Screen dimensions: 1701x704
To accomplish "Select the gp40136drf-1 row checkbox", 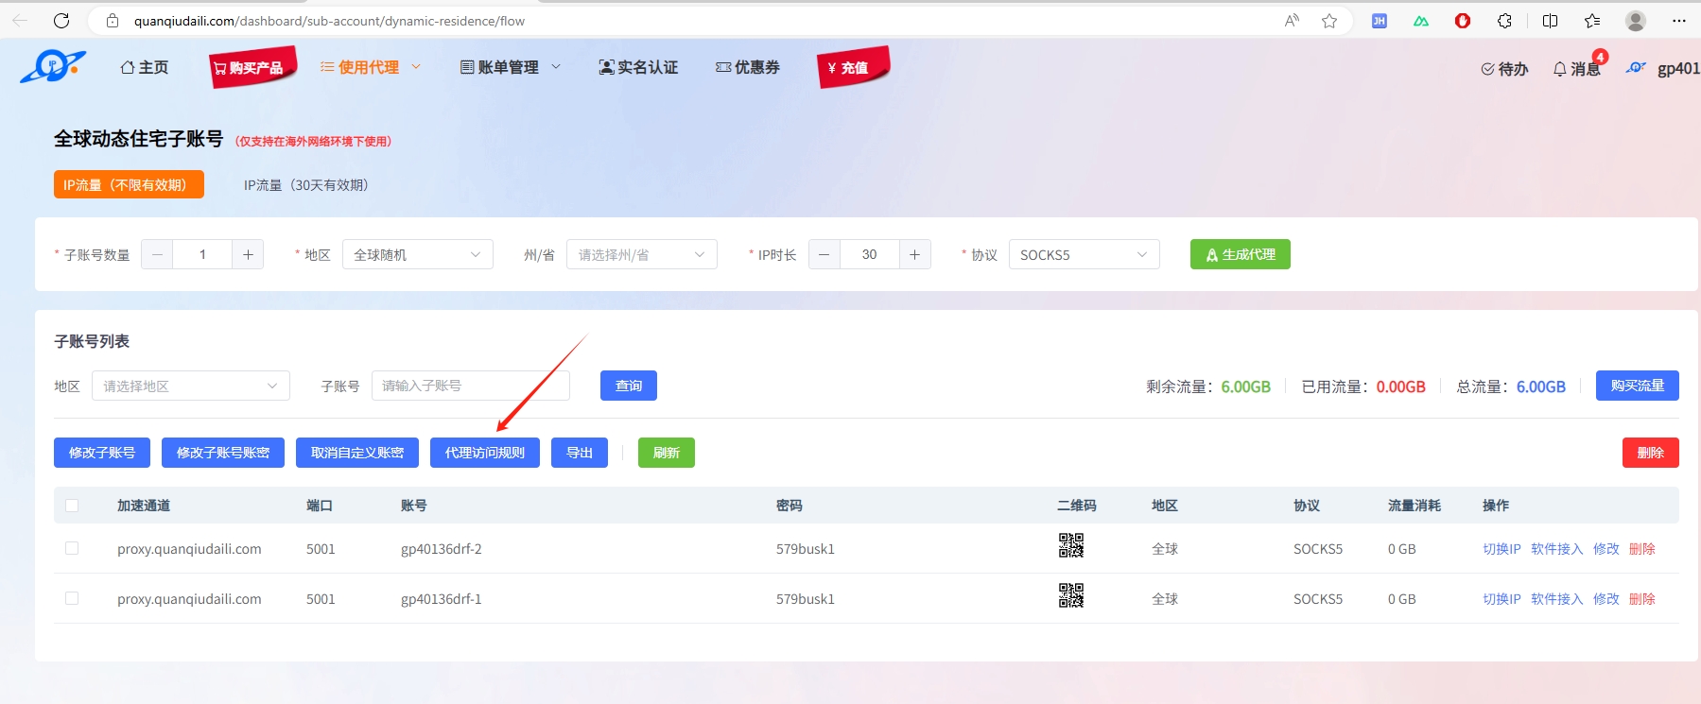I will 72,598.
